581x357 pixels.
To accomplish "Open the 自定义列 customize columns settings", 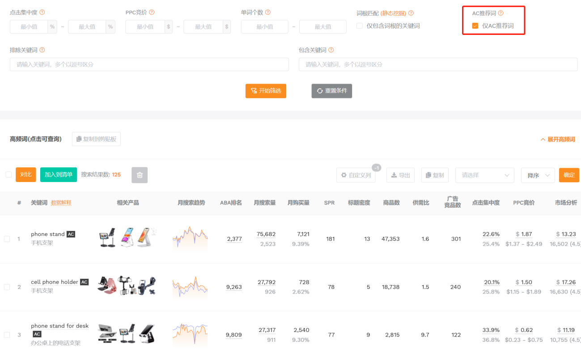I will (356, 175).
